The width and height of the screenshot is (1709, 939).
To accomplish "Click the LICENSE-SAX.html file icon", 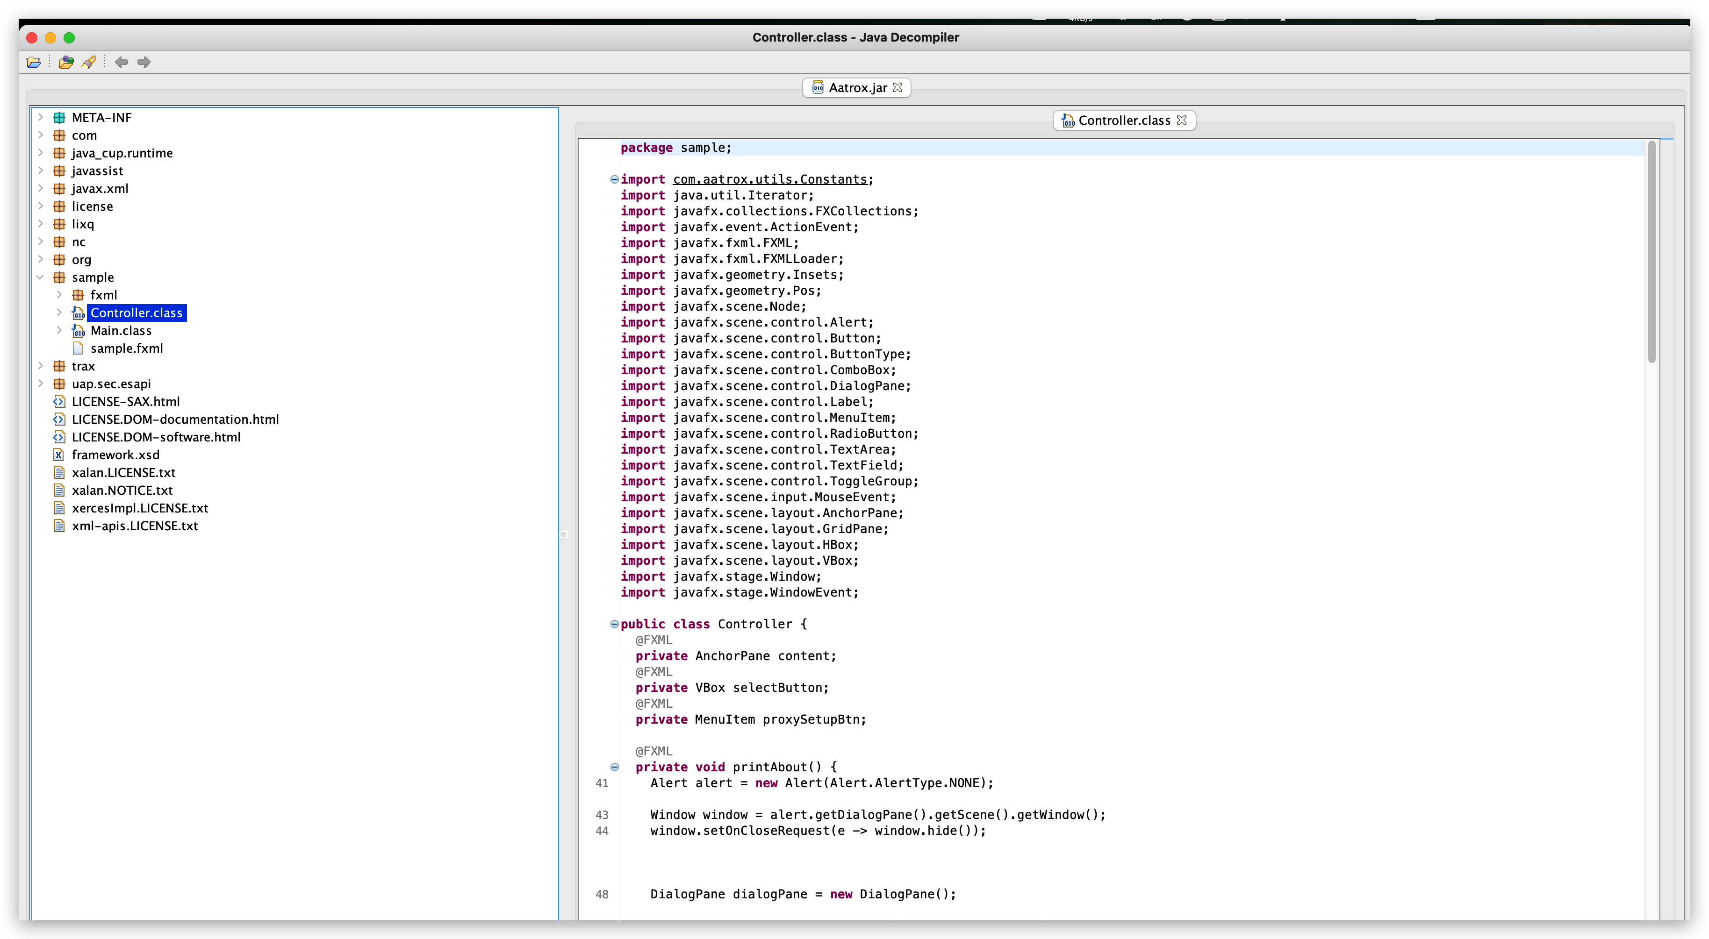I will 59,401.
